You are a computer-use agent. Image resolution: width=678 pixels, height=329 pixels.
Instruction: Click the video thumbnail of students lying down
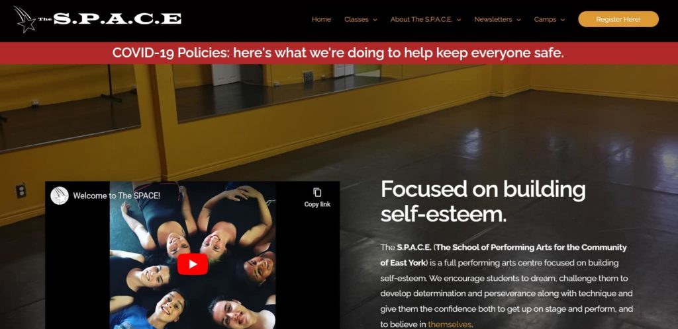193,255
